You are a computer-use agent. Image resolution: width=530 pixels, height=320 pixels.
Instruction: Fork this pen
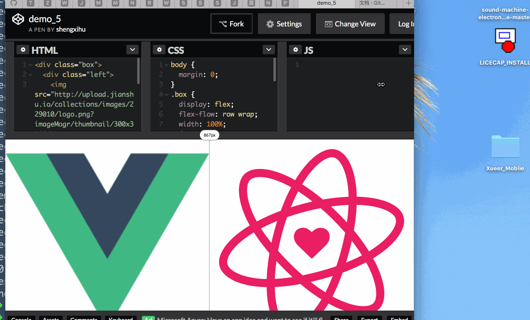pos(232,24)
